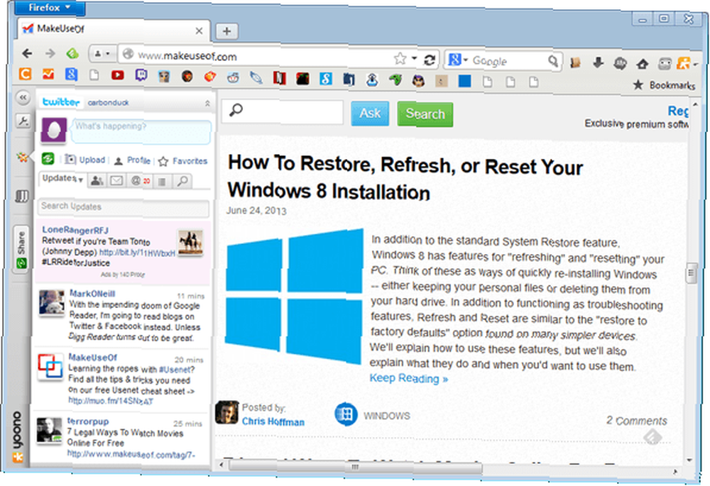The height and width of the screenshot is (486, 710).
Task: Focus the Search Updates field
Action: pyautogui.click(x=123, y=206)
